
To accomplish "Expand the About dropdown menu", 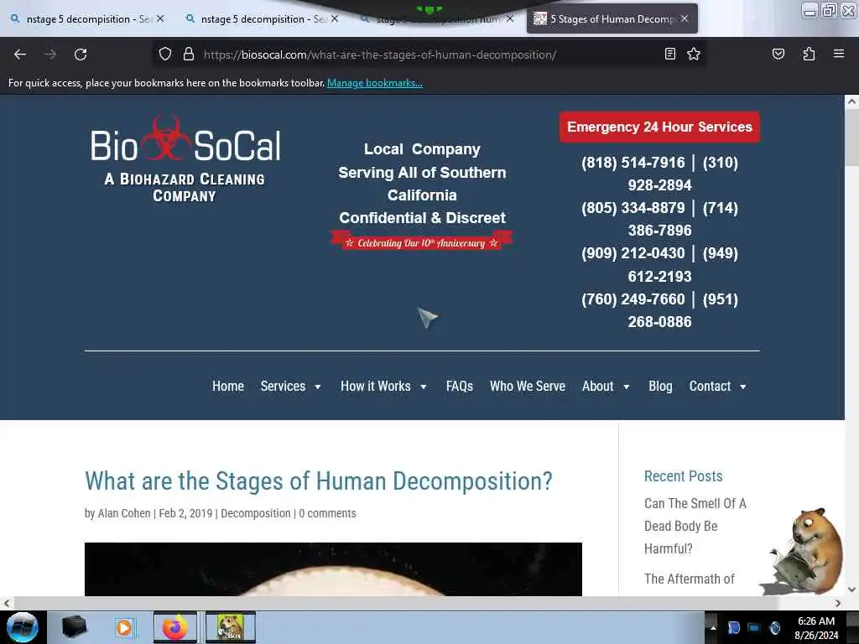I will pos(606,386).
